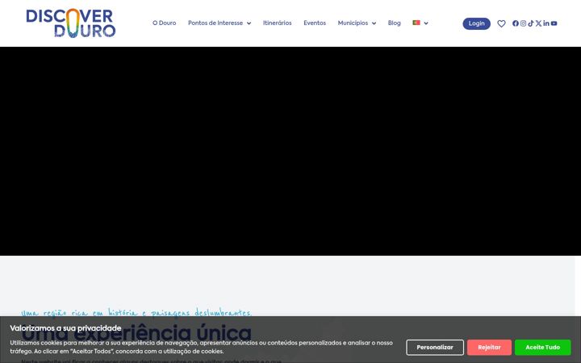Image resolution: width=581 pixels, height=363 pixels.
Task: Expand the language selector chevron
Action: pos(426,23)
